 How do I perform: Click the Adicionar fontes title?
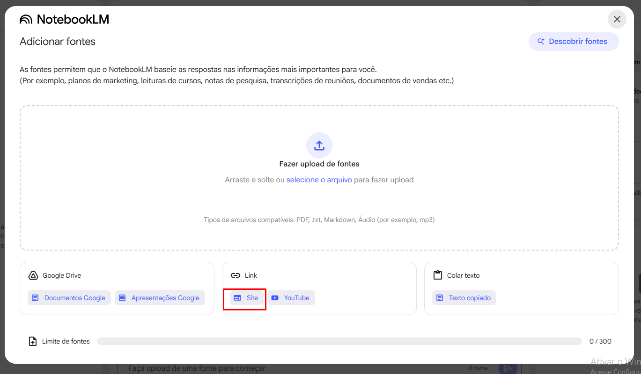(x=58, y=41)
